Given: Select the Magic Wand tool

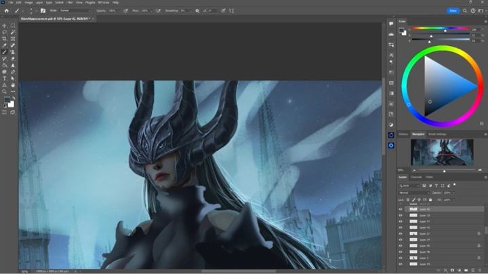Looking at the screenshot, I should [x=13, y=32].
